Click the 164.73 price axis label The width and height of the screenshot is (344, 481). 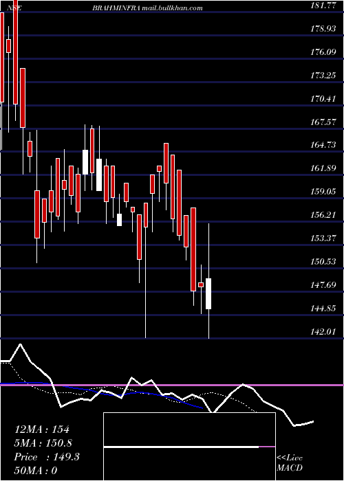323,145
